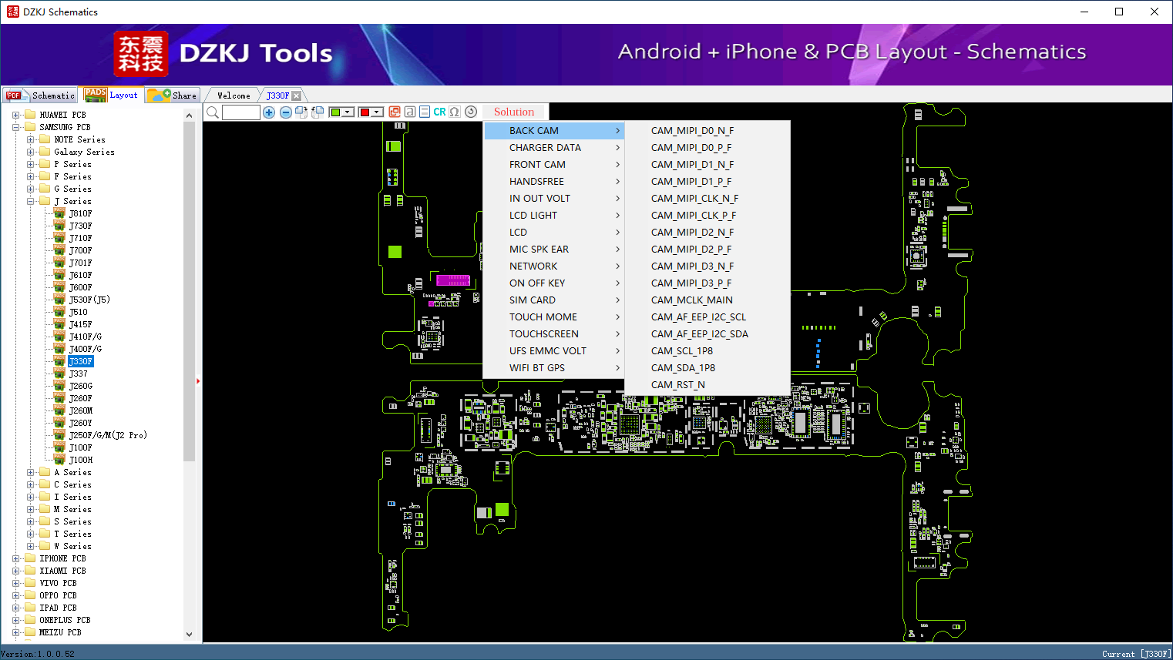
Task: Click the orange overlapping-windows icon
Action: [x=395, y=112]
